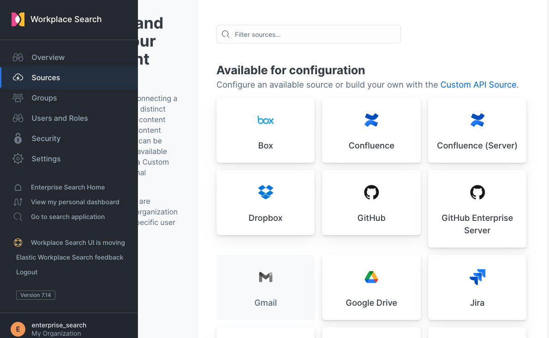Open Settings using the gear icon
The height and width of the screenshot is (338, 549).
click(x=18, y=159)
